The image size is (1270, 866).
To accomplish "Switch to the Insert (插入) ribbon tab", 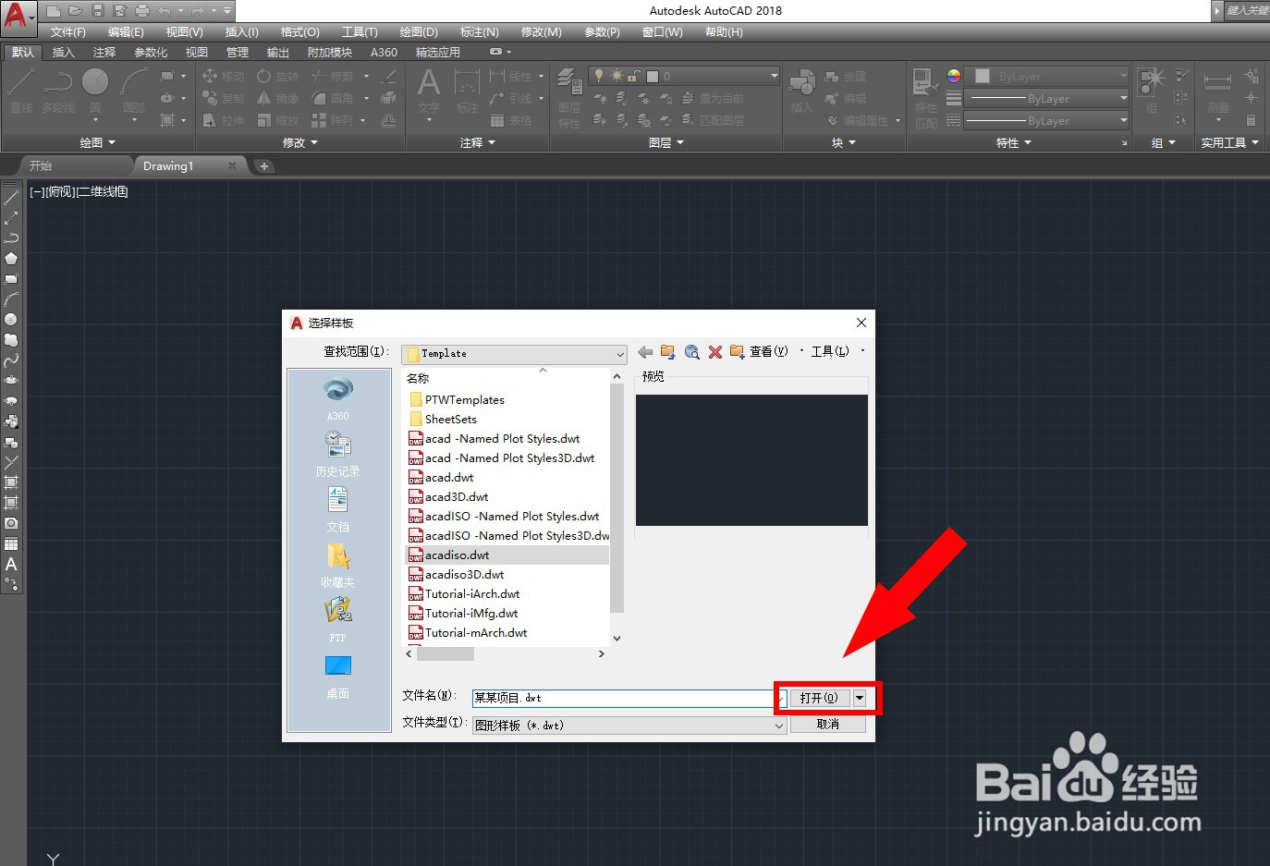I will coord(63,53).
